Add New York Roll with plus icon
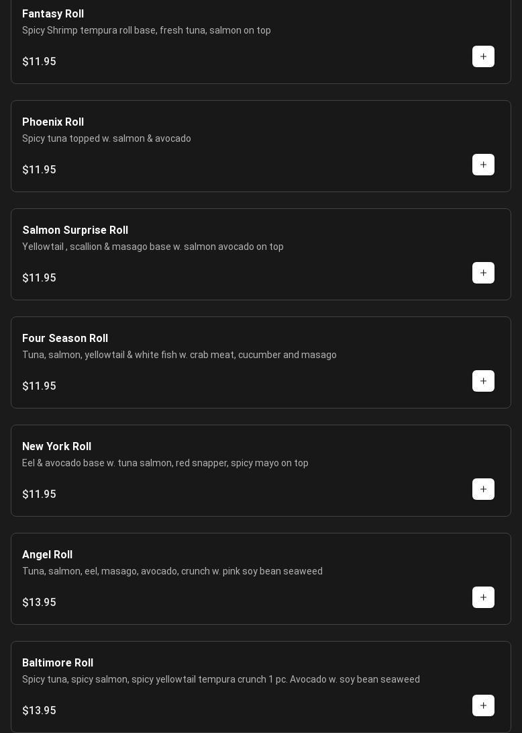This screenshot has width=522, height=733. coord(483,489)
